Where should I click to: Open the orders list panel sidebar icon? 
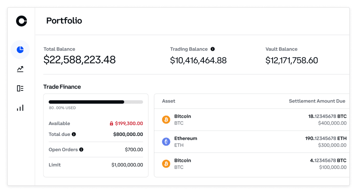(20, 88)
